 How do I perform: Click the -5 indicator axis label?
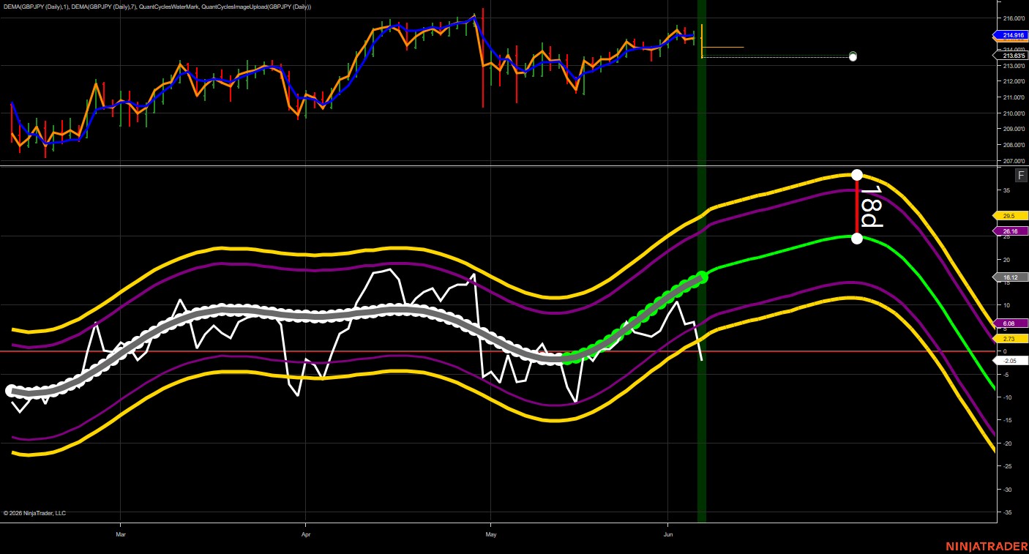1008,375
